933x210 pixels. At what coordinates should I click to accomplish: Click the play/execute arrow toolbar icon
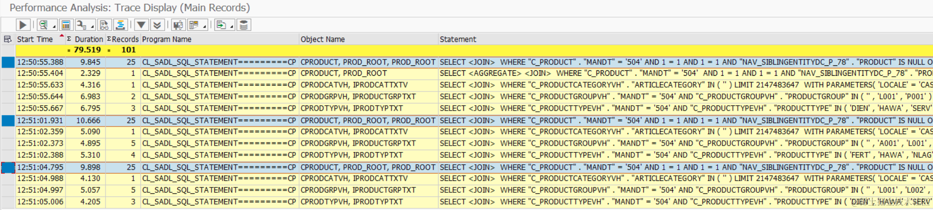[23, 25]
